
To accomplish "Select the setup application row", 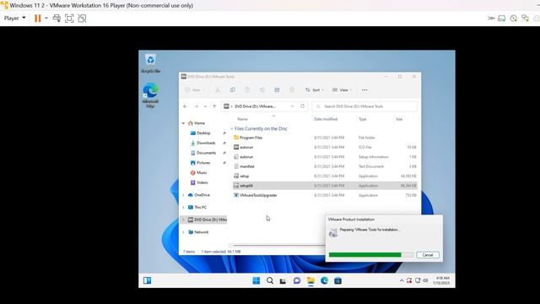I will pyautogui.click(x=325, y=176).
